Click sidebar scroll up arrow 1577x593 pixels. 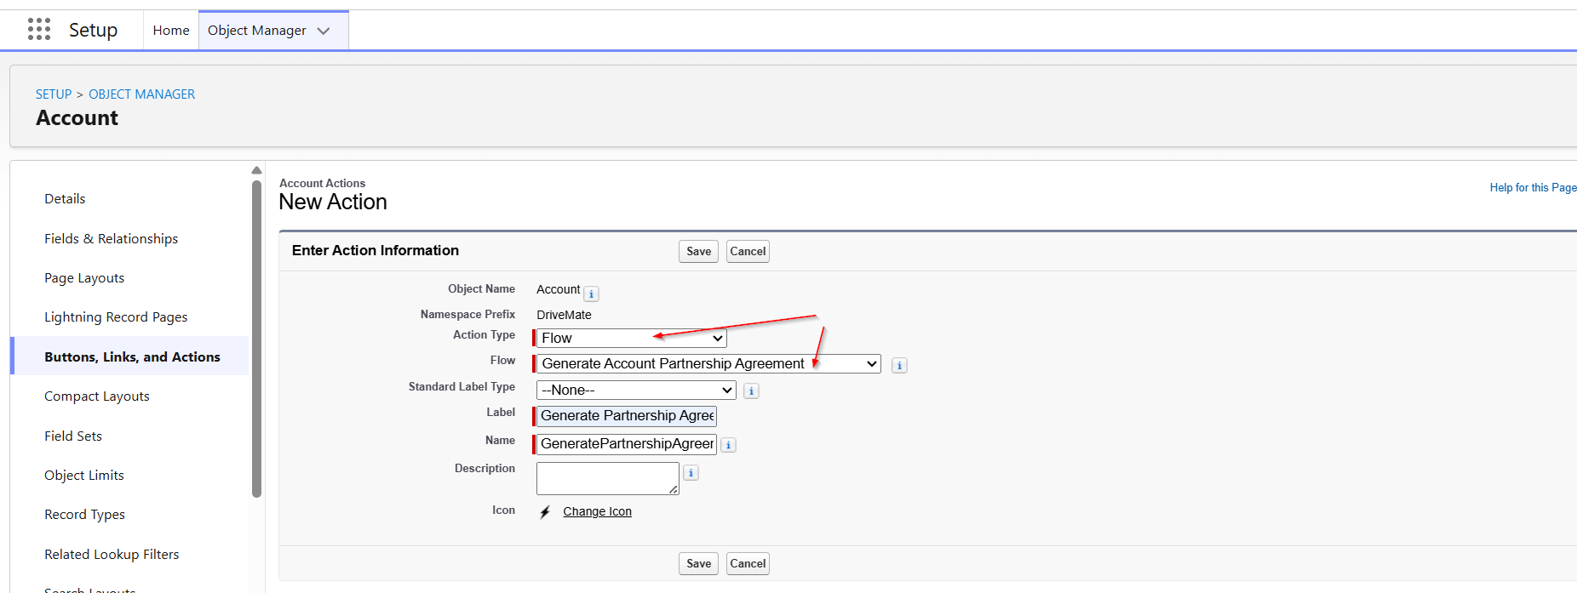point(256,170)
